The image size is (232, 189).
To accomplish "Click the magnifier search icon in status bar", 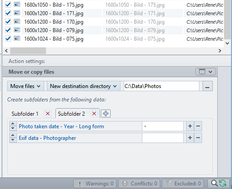I will [x=214, y=183].
